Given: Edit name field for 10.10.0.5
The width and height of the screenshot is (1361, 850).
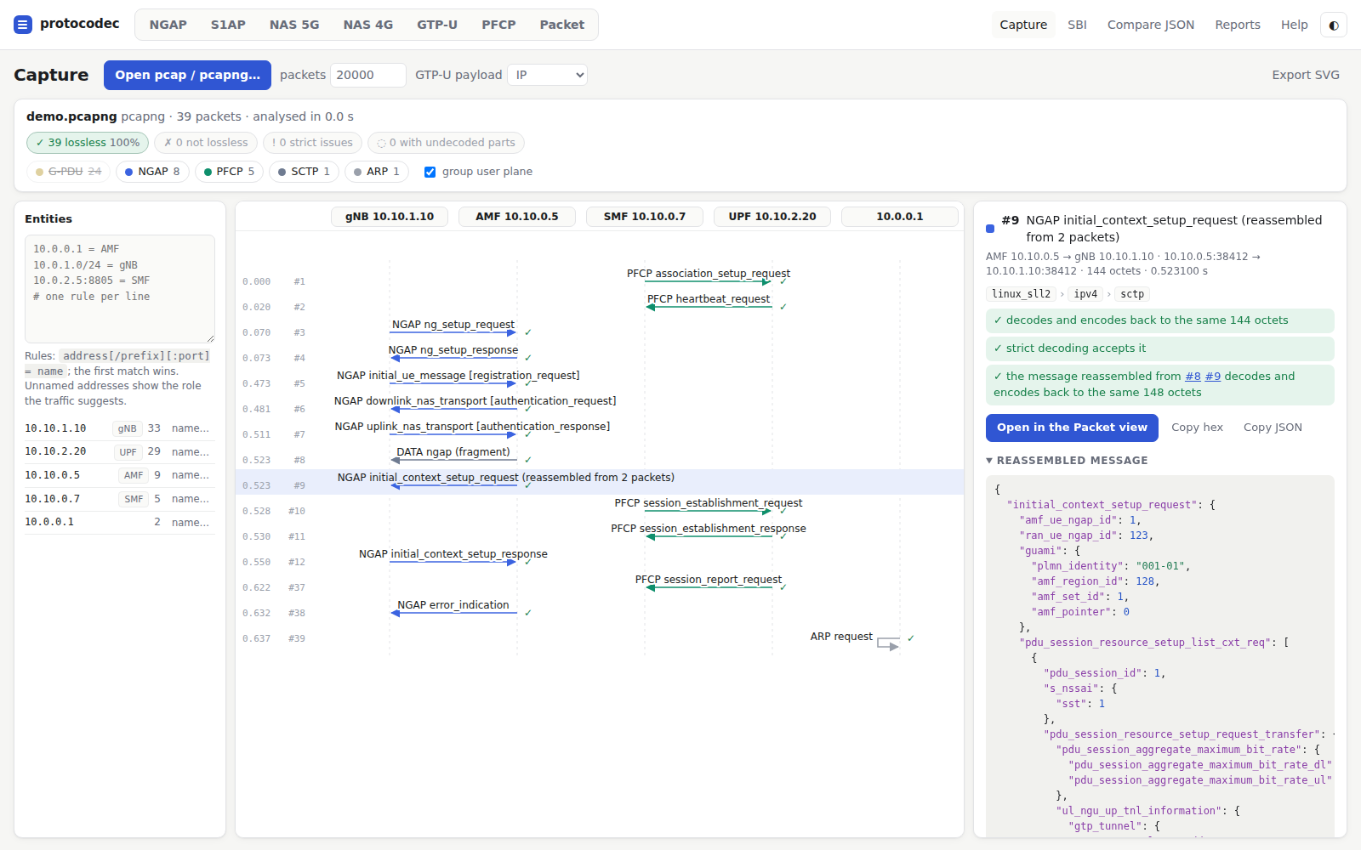Looking at the screenshot, I should coord(191,475).
